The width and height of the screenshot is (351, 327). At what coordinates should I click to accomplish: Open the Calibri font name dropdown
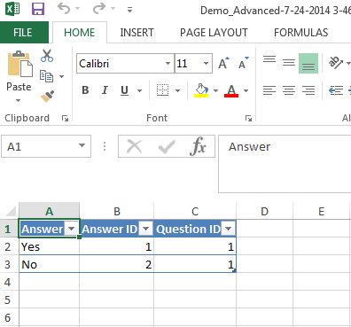[x=168, y=63]
